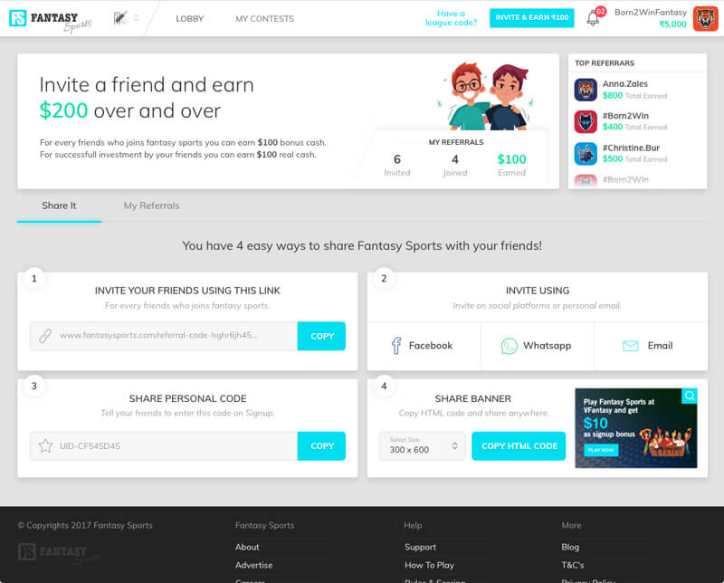Open Born2WinFantasy account name
Viewport: 724px width, 583px height.
click(x=650, y=12)
